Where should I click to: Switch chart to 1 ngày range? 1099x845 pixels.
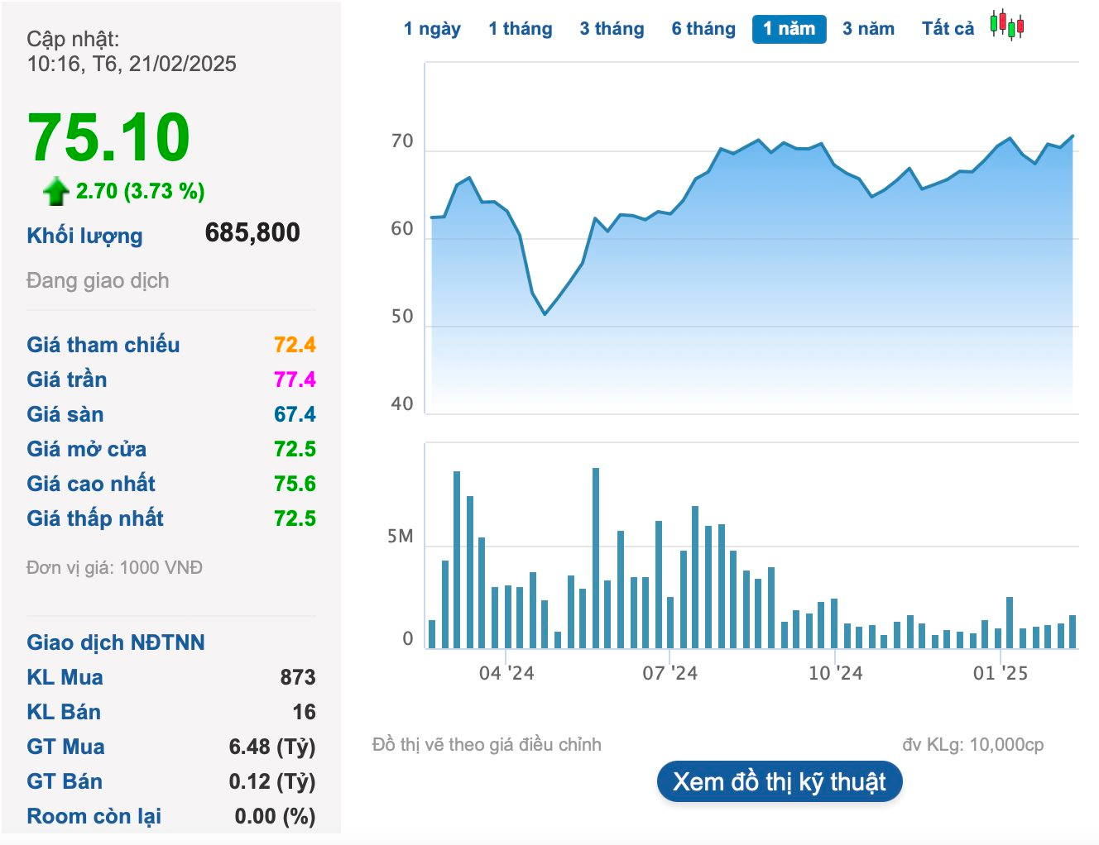pos(432,29)
